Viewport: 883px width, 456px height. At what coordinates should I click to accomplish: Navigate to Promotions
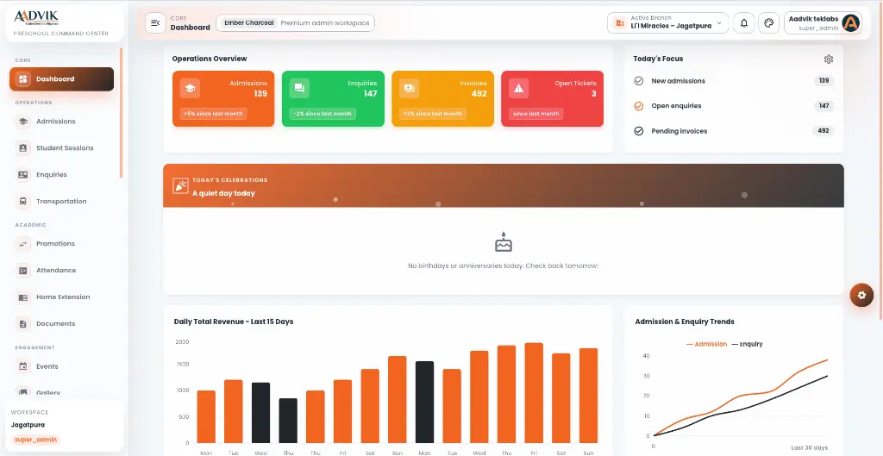click(x=61, y=244)
